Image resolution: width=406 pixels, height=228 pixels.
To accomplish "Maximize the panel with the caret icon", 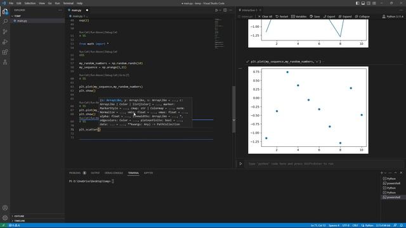I will click(395, 173).
